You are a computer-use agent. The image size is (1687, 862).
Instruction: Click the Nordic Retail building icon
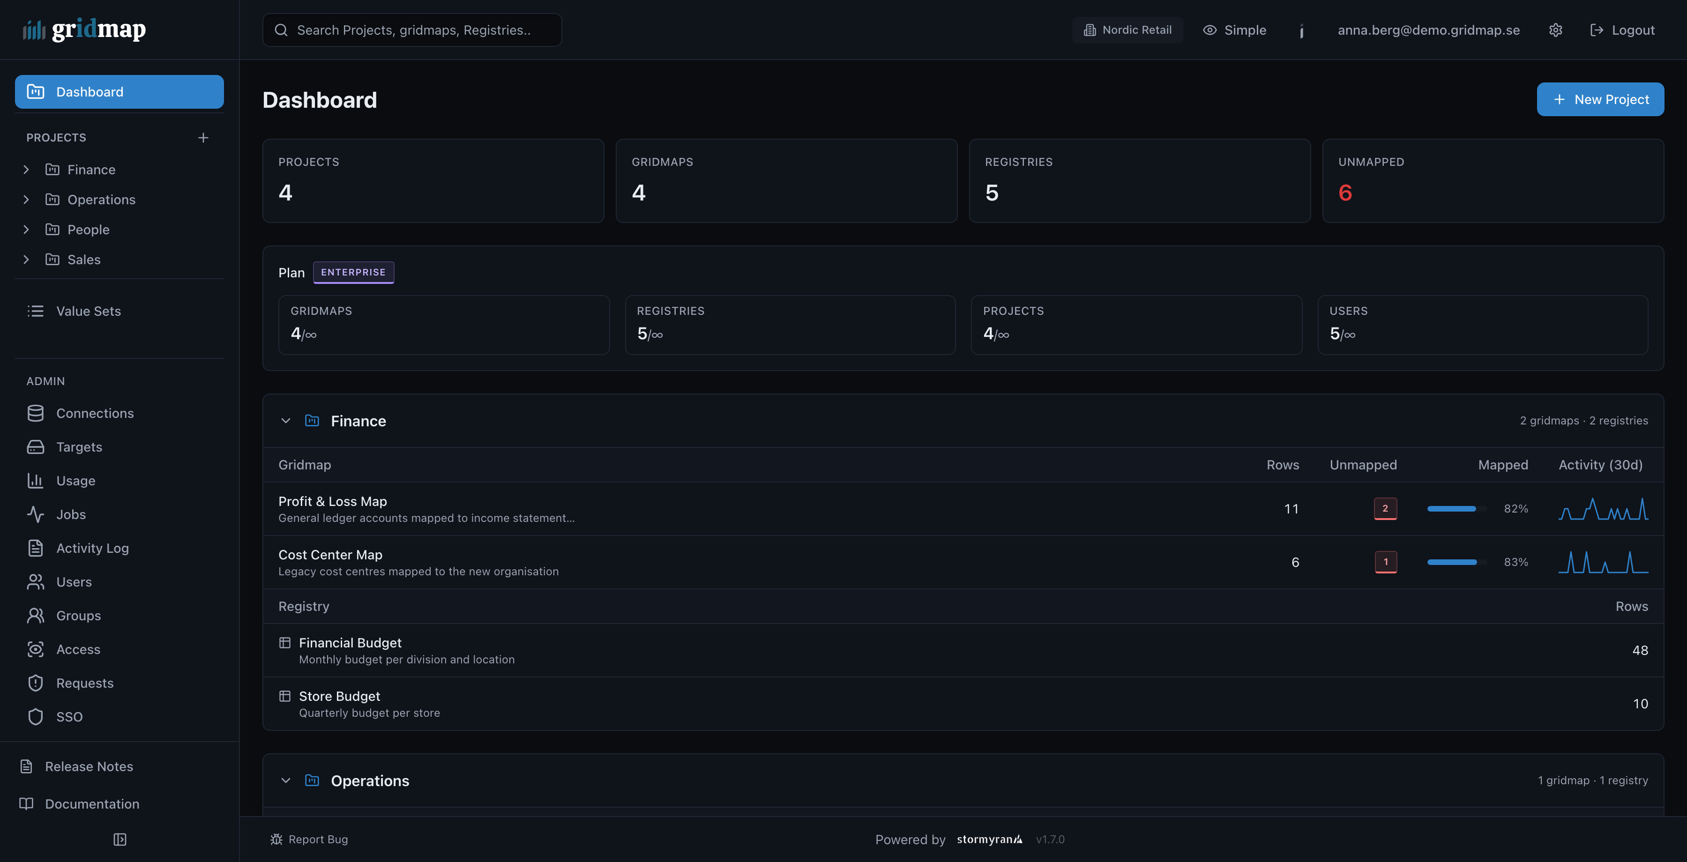click(x=1090, y=30)
